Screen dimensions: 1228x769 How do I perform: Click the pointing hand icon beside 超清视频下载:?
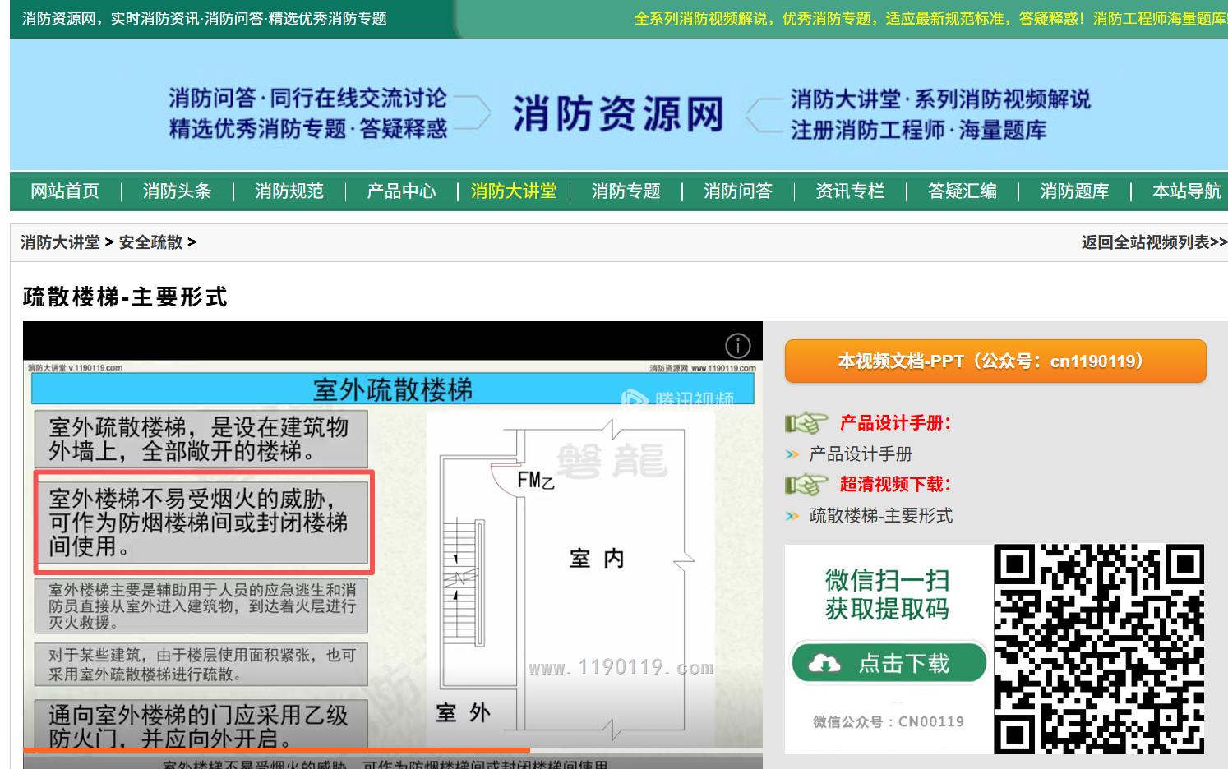806,485
